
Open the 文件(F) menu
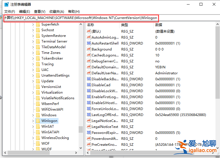point(10,12)
